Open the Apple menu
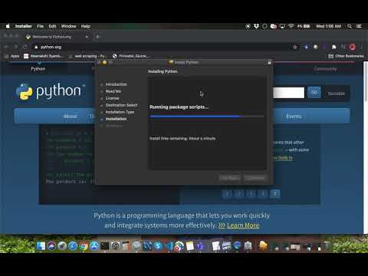The image size is (368, 276). [8, 26]
